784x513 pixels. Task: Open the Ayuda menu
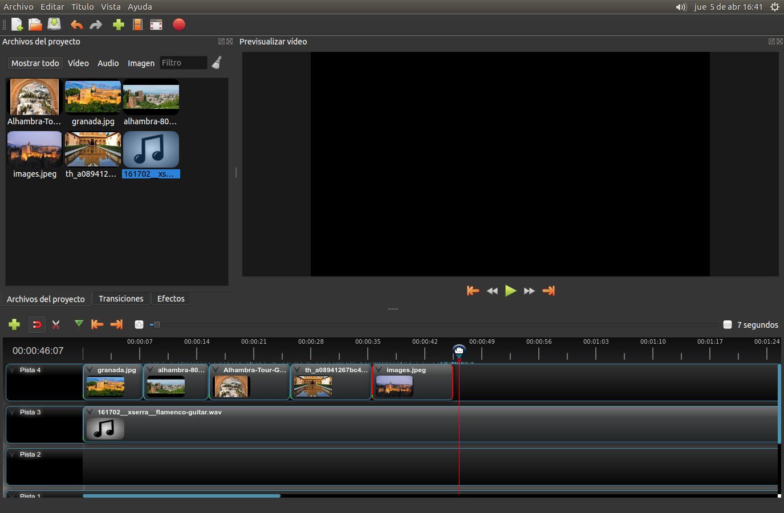coord(140,7)
